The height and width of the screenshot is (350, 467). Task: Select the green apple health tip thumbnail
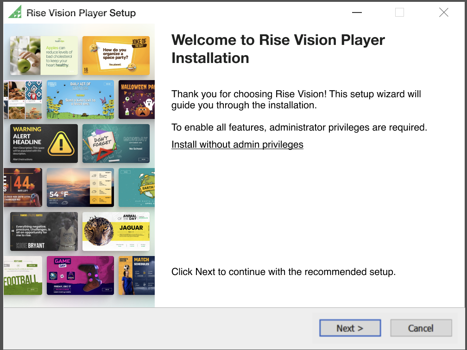[44, 56]
